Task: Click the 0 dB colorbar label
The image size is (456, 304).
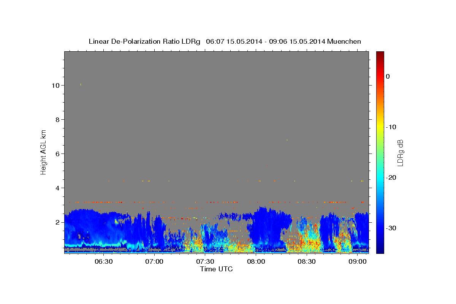Action: pyautogui.click(x=388, y=76)
